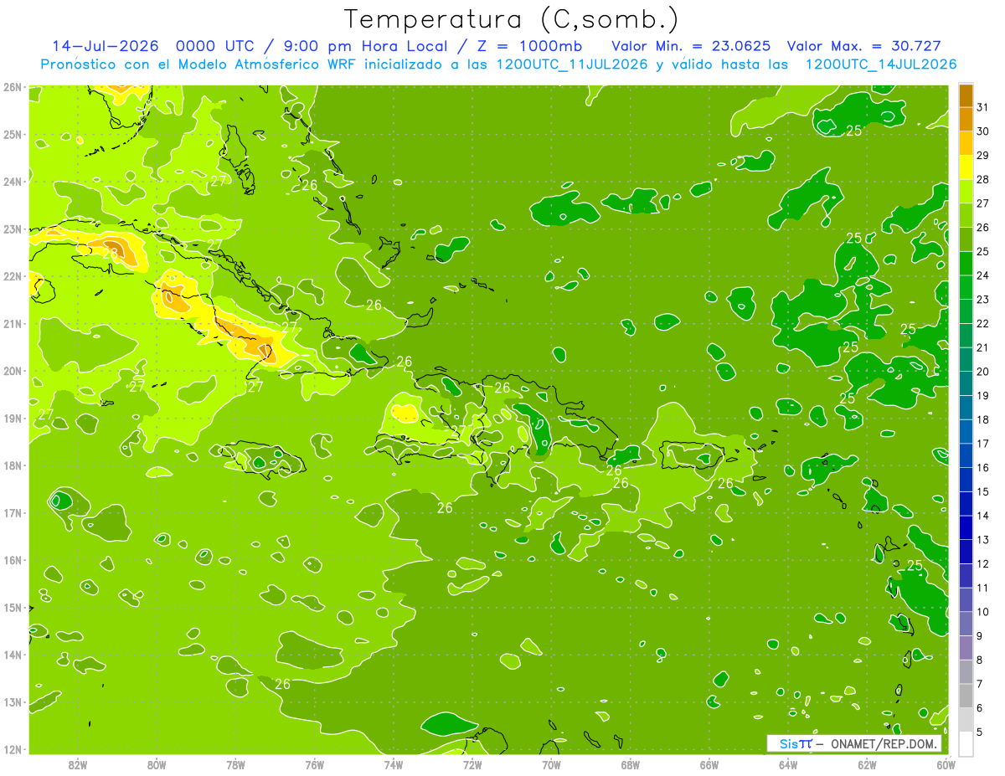
Task: Select valid-until time "1200UTC_14JUL2026"
Action: [880, 64]
